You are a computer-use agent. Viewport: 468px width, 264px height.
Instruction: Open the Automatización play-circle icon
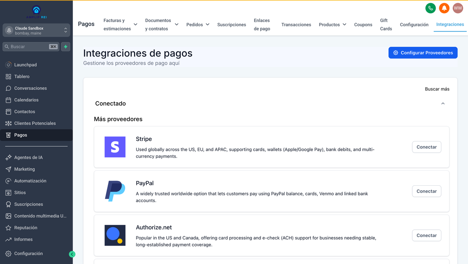tap(9, 181)
